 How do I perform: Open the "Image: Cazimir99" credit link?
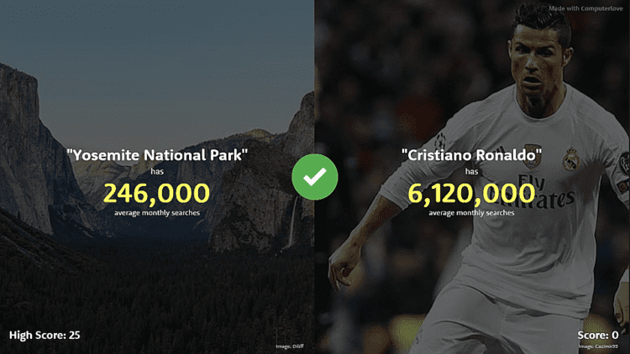[x=598, y=346]
